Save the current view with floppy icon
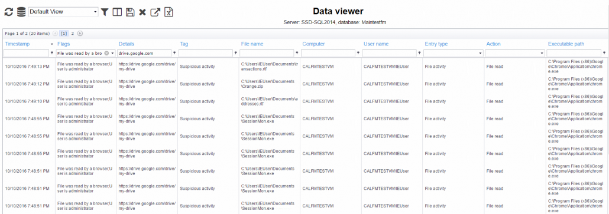609x214 pixels. tap(130, 12)
